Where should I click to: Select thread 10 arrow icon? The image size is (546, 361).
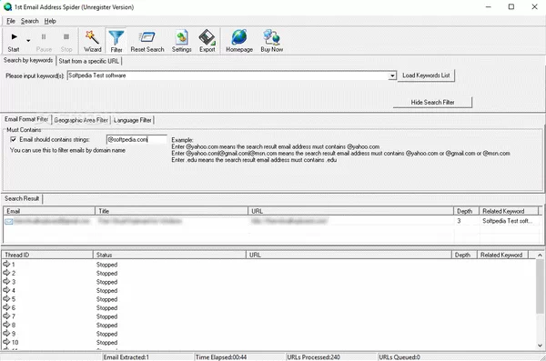pos(6,342)
